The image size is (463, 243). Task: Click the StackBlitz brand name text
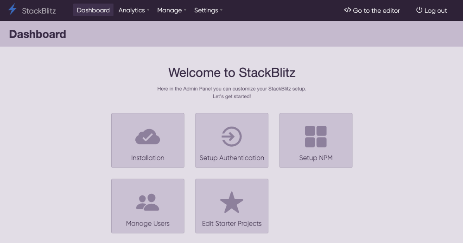[x=39, y=10]
